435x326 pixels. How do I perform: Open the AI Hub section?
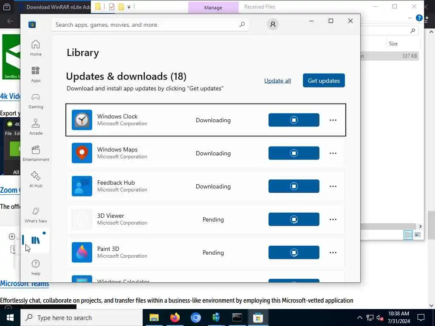(36, 180)
